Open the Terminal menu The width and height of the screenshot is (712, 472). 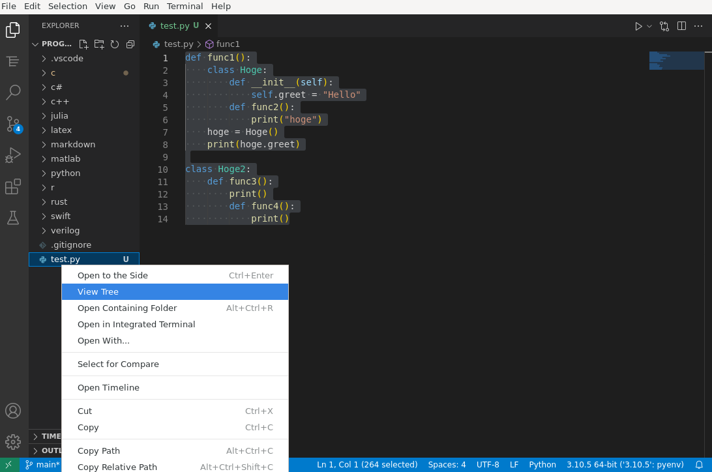pyautogui.click(x=185, y=7)
